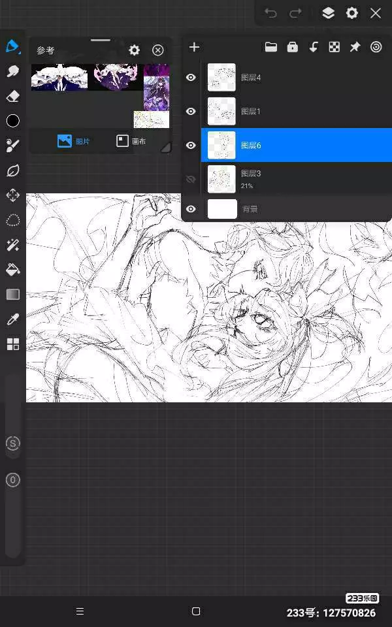Viewport: 392px width, 627px height.
Task: Select the smudge tool
Action: [13, 72]
